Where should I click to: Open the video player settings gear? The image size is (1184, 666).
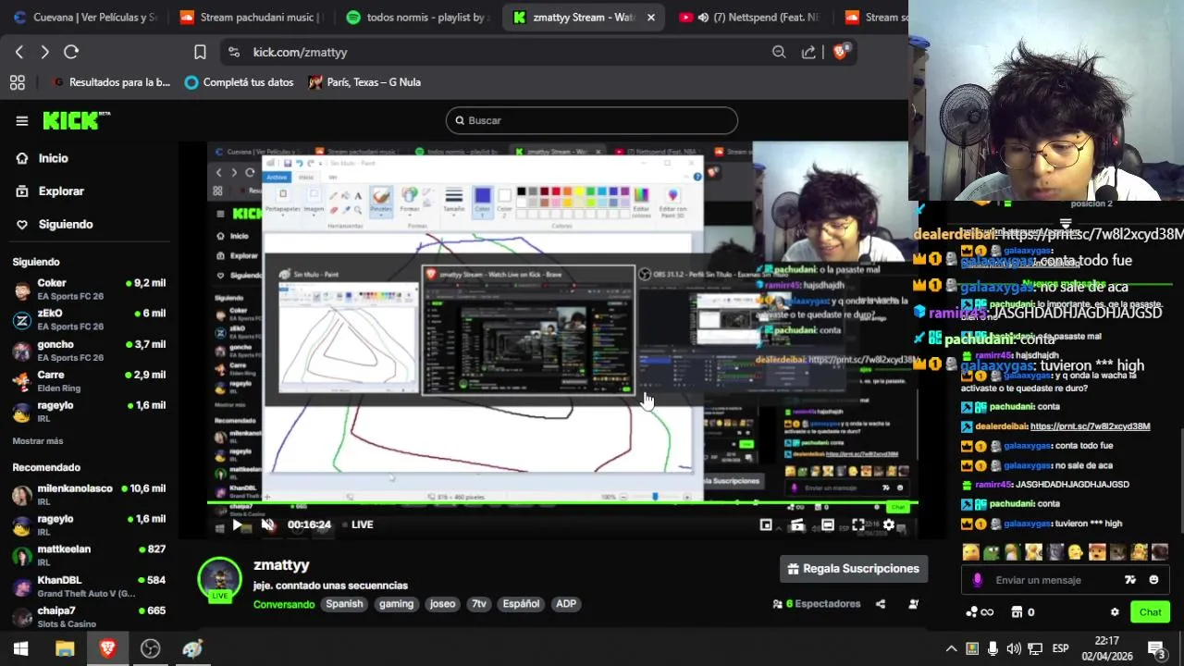coord(889,524)
